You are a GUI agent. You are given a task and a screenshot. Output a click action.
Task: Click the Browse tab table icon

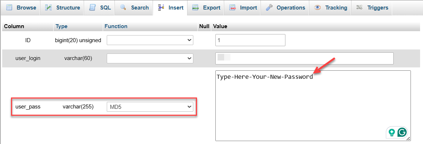[x=9, y=8]
